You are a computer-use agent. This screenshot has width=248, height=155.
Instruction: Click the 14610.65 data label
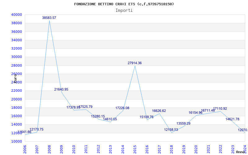tap(110, 119)
